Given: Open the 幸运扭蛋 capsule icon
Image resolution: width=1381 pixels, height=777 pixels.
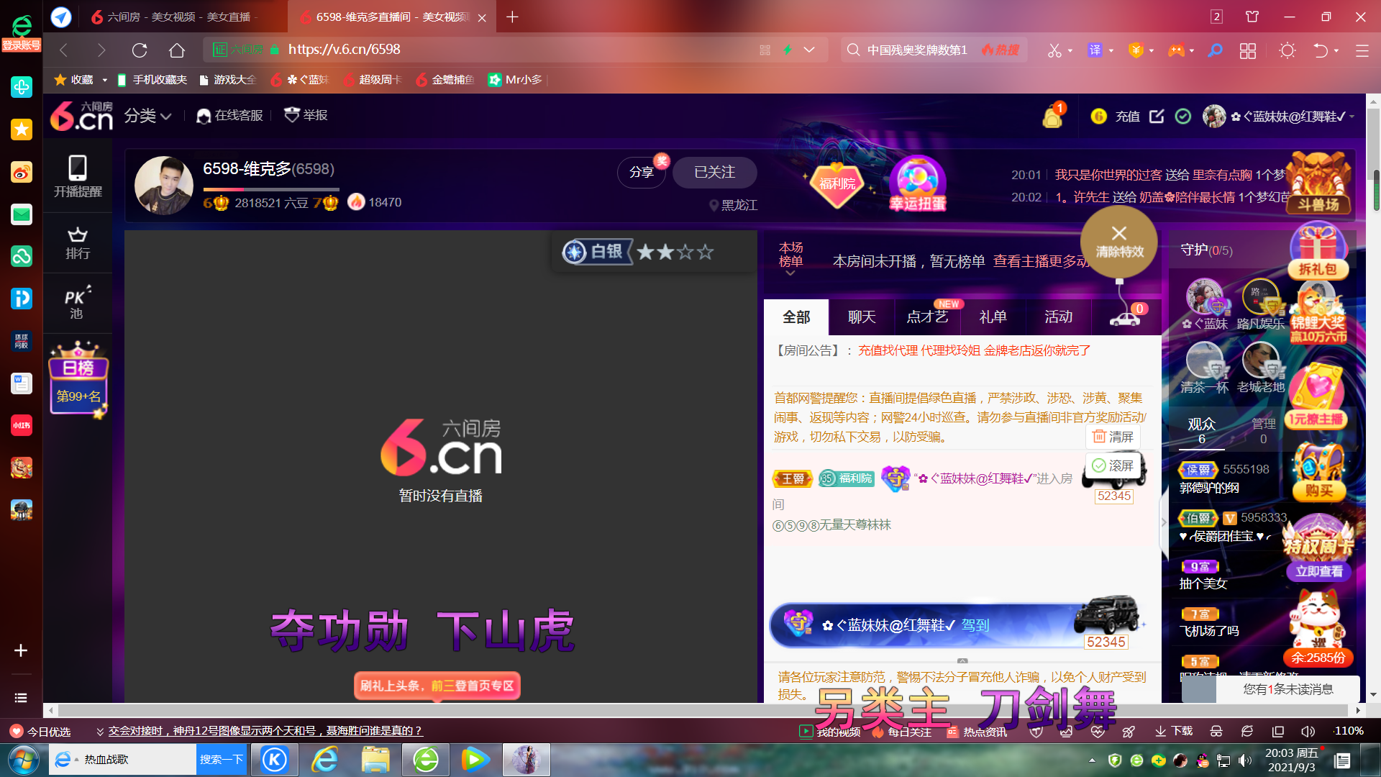Looking at the screenshot, I should 918,183.
